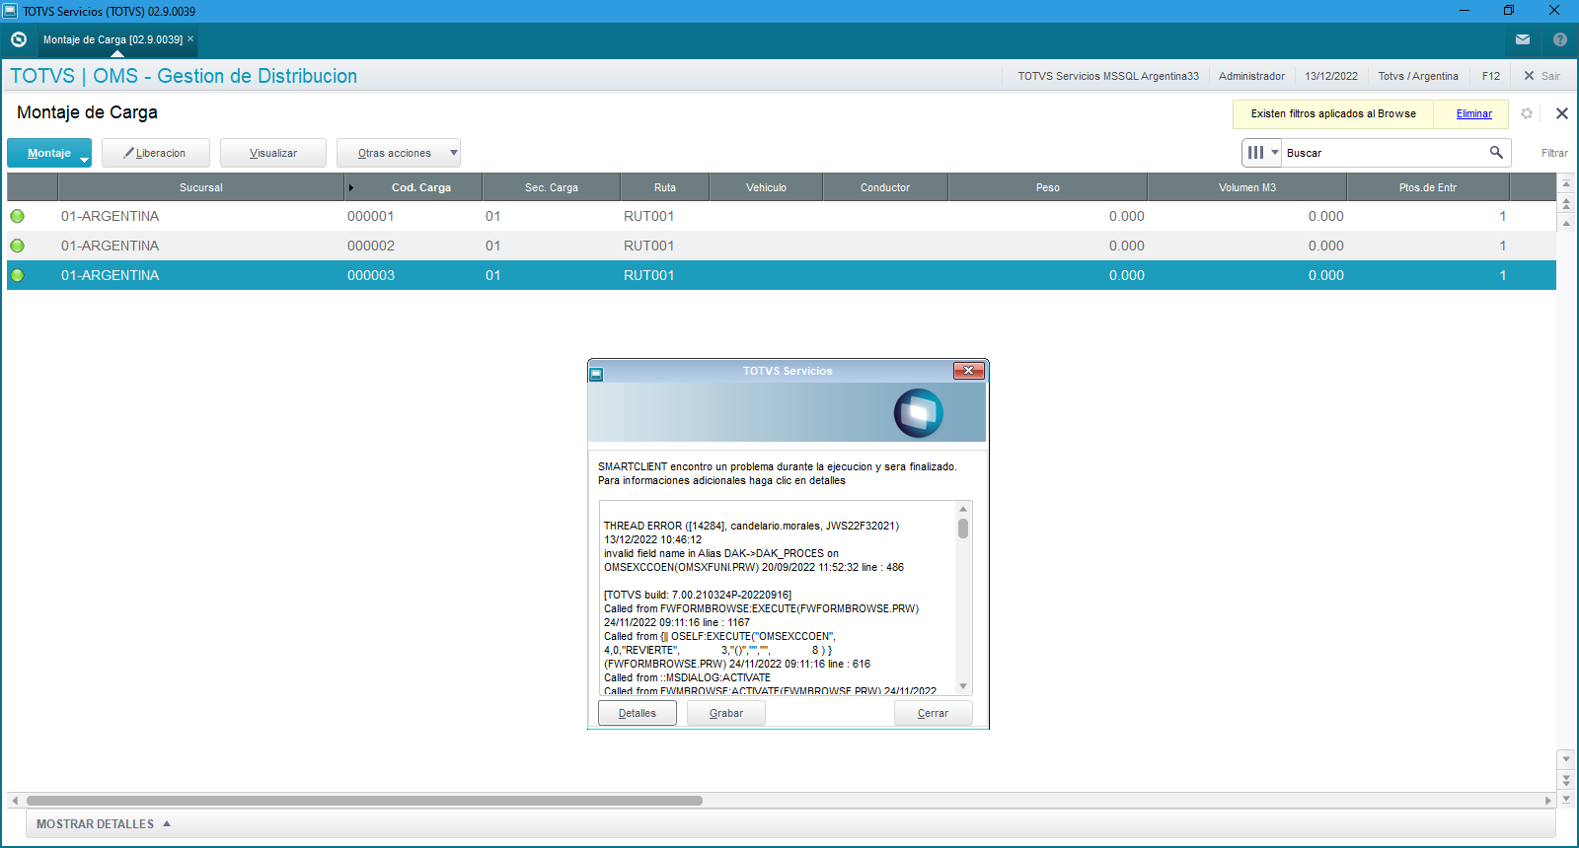The width and height of the screenshot is (1579, 848).
Task: Click the grid jump-to-top arrow
Action: coord(1566,184)
